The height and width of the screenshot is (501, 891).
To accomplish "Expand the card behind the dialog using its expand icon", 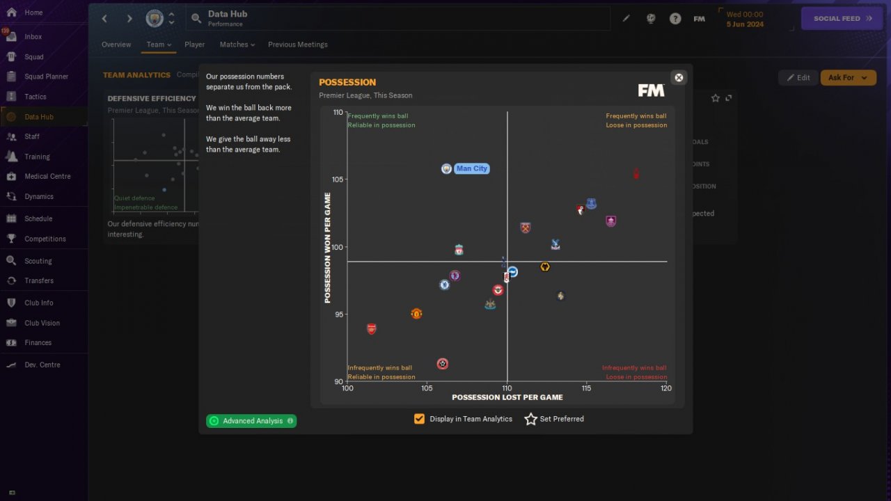I will (x=729, y=98).
